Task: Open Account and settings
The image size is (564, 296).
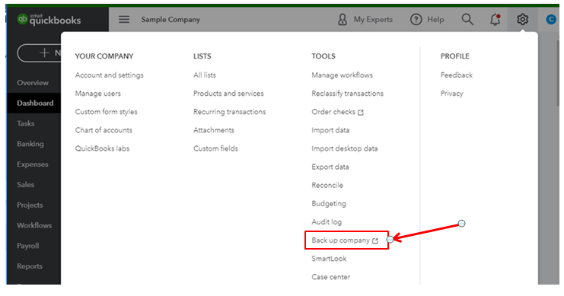Action: pyautogui.click(x=110, y=75)
